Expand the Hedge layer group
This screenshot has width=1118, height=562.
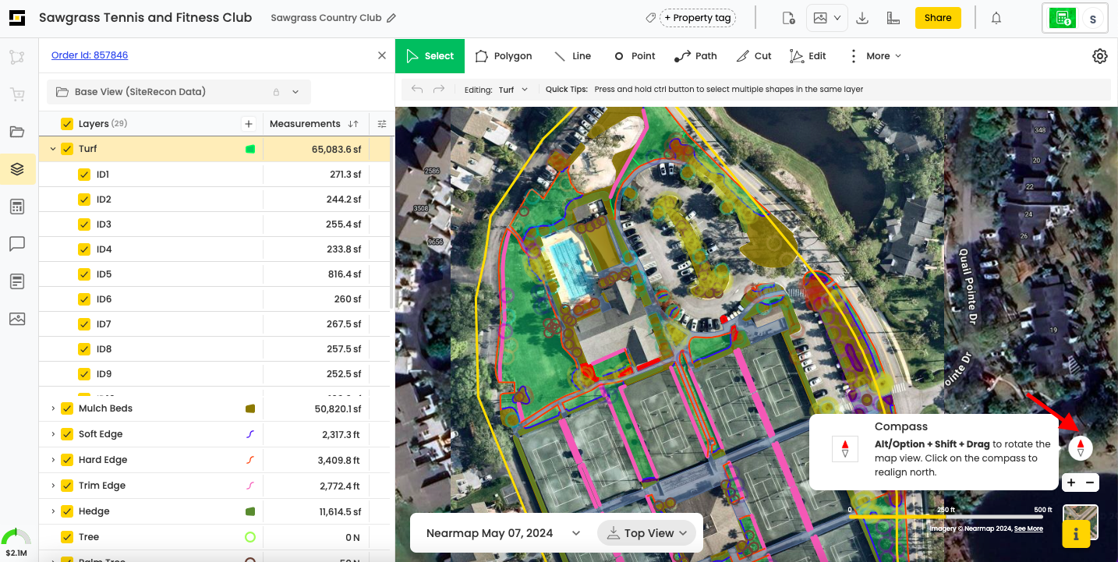[53, 511]
